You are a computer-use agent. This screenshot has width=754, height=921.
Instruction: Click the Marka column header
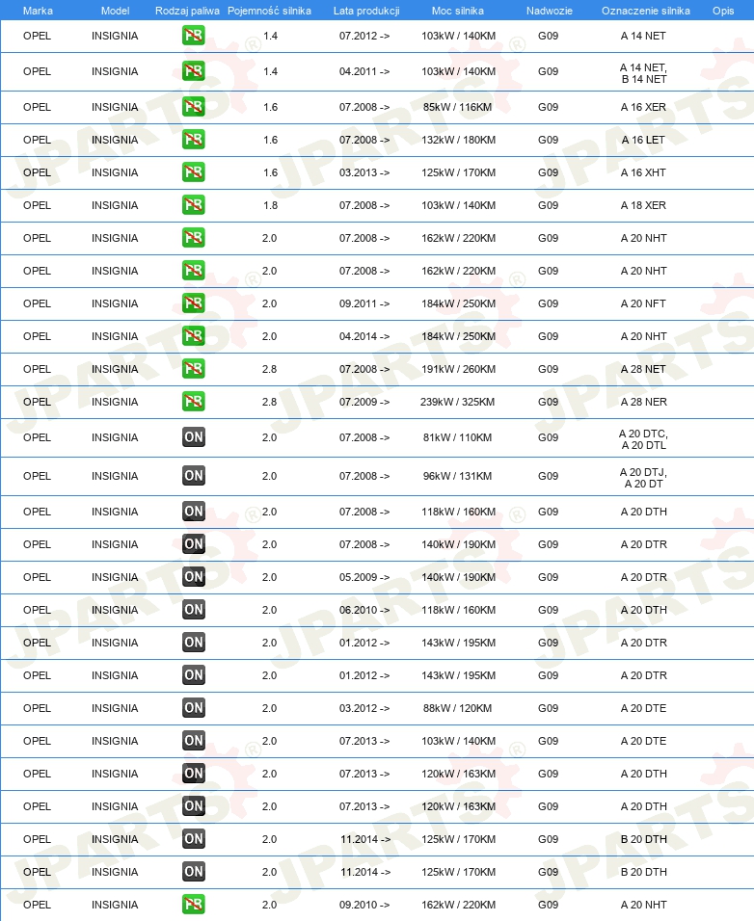38,11
